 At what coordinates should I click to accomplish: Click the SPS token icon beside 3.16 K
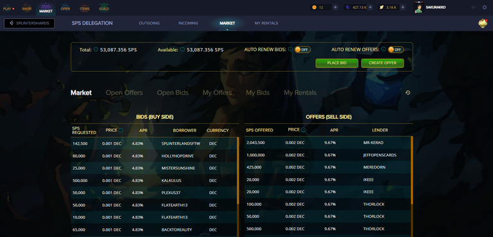coord(382,7)
